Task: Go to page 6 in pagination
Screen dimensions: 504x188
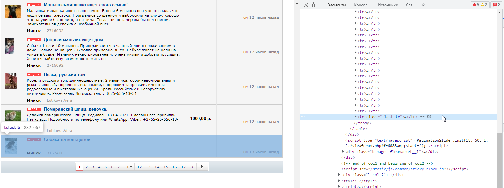Action: [112, 167]
